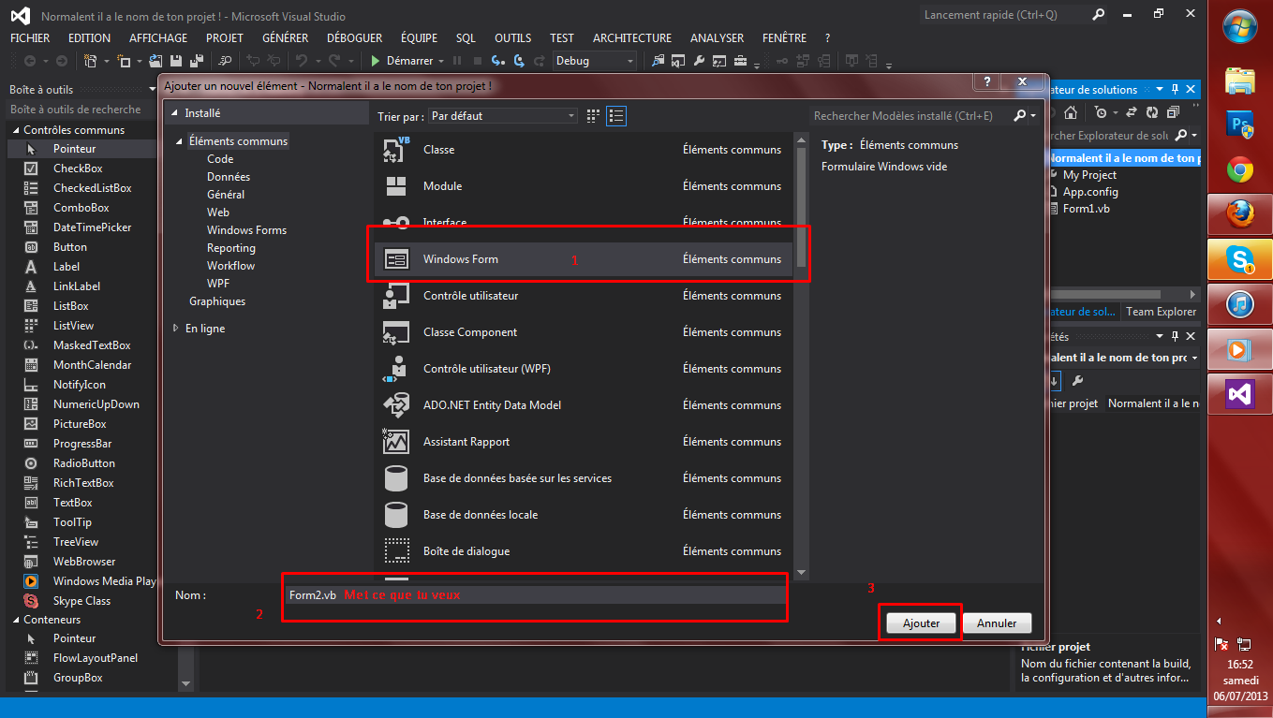Click the Lancement rapide search box
The height and width of the screenshot is (718, 1273).
pos(1005,15)
